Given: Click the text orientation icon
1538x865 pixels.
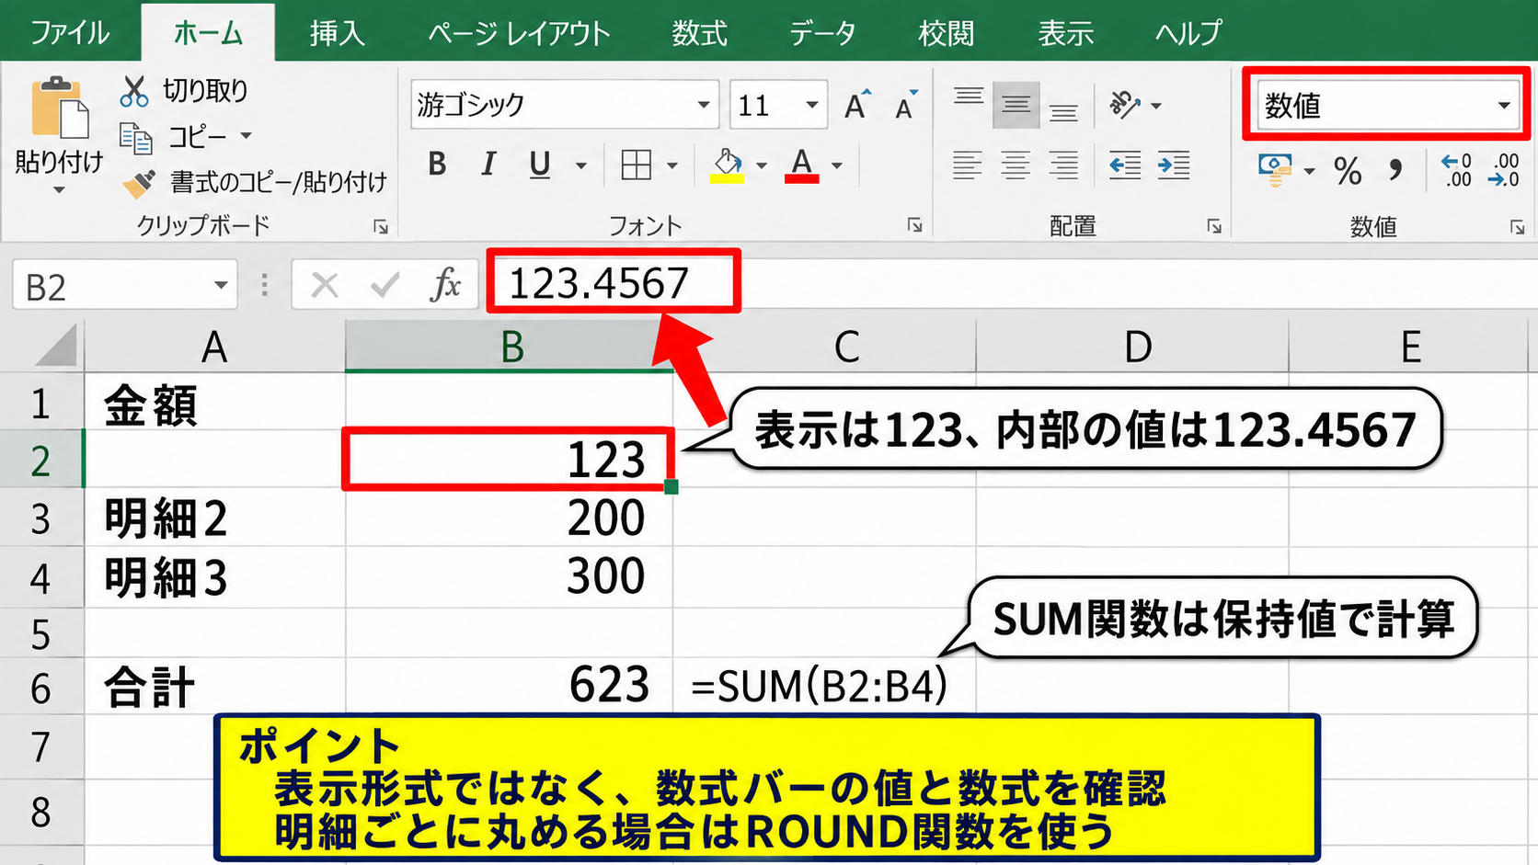Looking at the screenshot, I should 1124,105.
